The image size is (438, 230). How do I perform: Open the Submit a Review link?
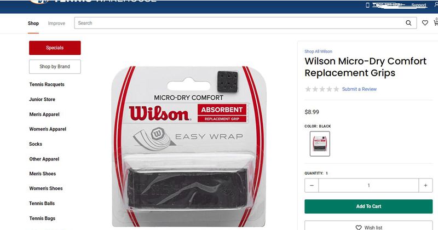[x=359, y=89]
